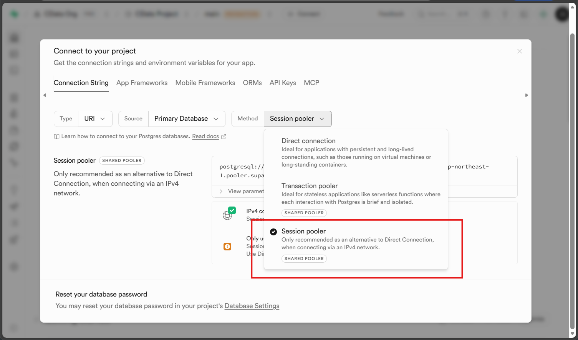This screenshot has height=340, width=578.
Task: Collapse the Method Session pooler dropdown
Action: 297,119
